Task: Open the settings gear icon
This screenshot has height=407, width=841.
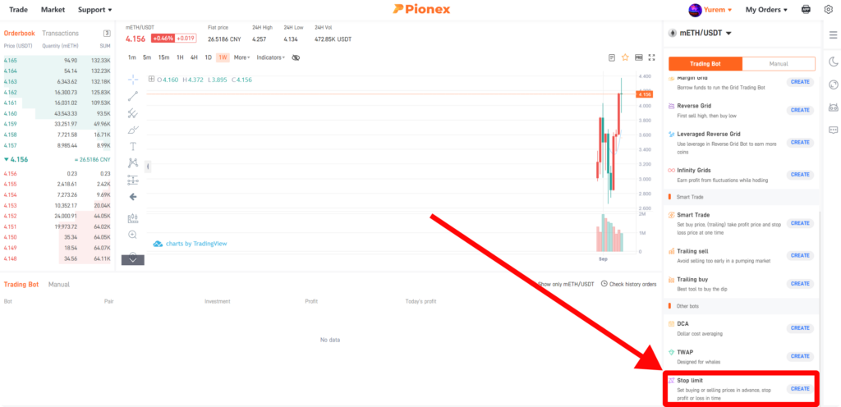Action: [828, 10]
